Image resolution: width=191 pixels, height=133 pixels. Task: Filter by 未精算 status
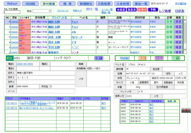[x=121, y=10]
